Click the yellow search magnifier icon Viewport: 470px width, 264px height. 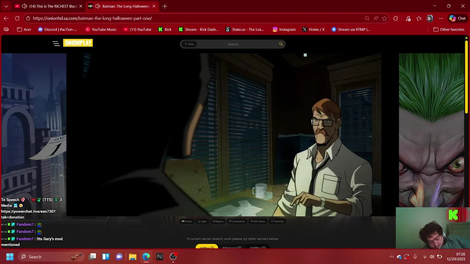(x=281, y=44)
